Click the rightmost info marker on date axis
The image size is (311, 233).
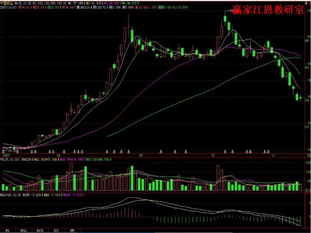pyautogui.click(x=268, y=151)
